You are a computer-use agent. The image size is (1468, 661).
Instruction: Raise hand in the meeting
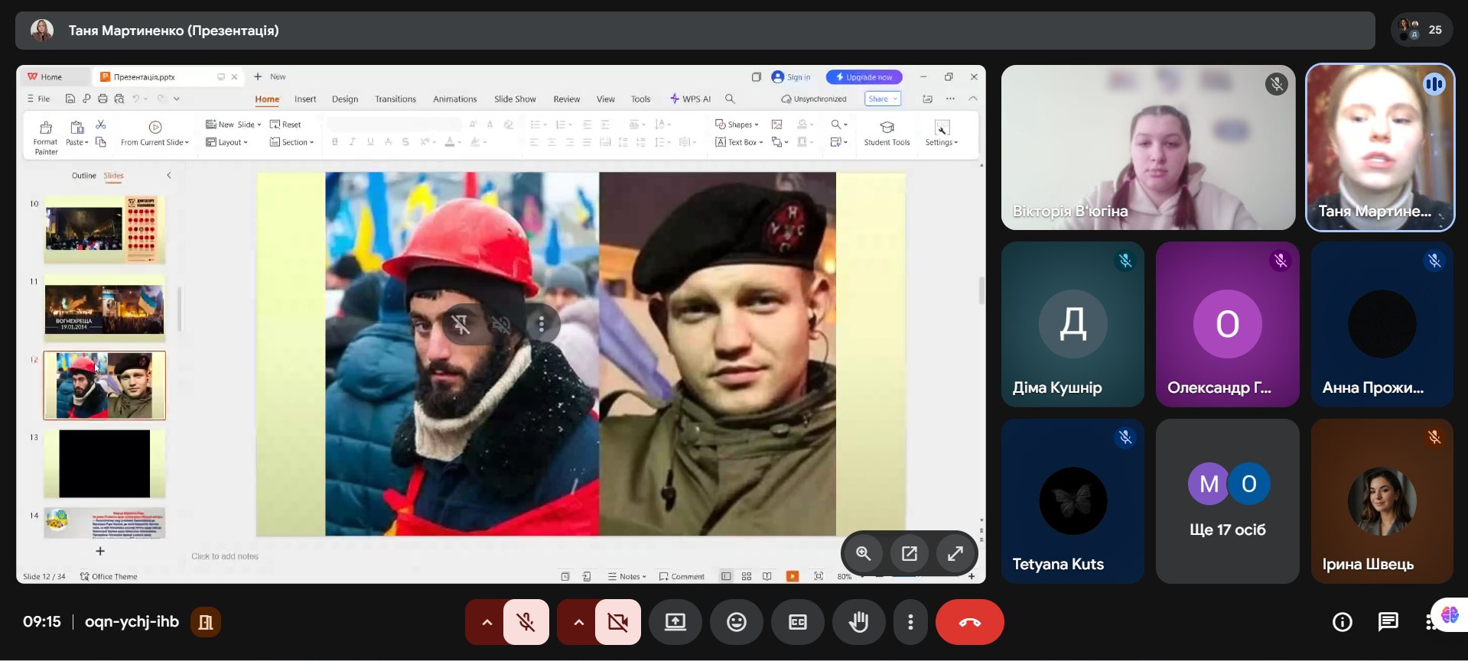858,622
